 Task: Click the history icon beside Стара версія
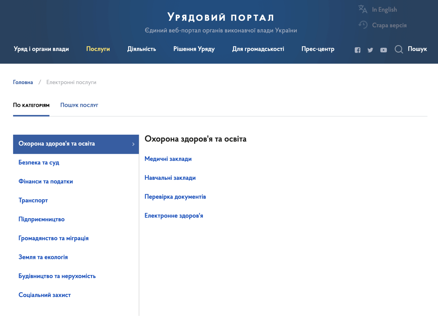(363, 25)
